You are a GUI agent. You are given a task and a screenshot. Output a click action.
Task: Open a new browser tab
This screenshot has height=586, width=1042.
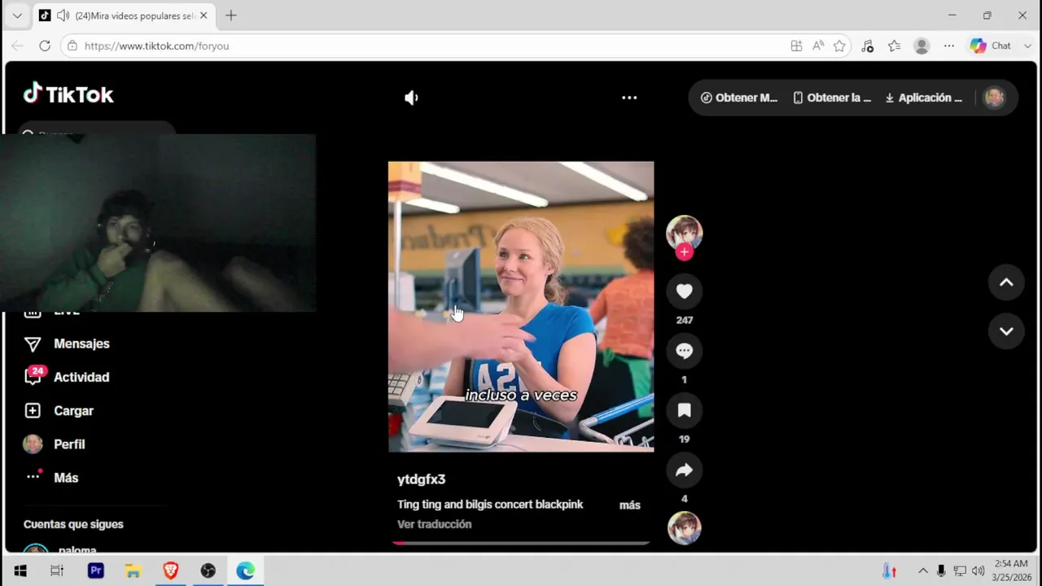tap(231, 15)
